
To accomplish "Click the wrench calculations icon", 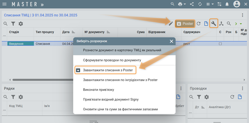I will point(213,23).
